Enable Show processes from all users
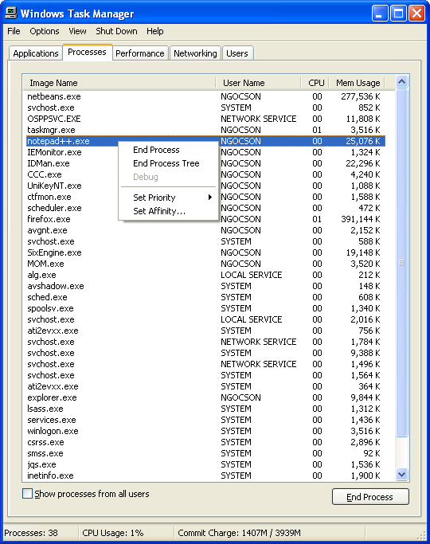This screenshot has width=430, height=544. pyautogui.click(x=27, y=493)
